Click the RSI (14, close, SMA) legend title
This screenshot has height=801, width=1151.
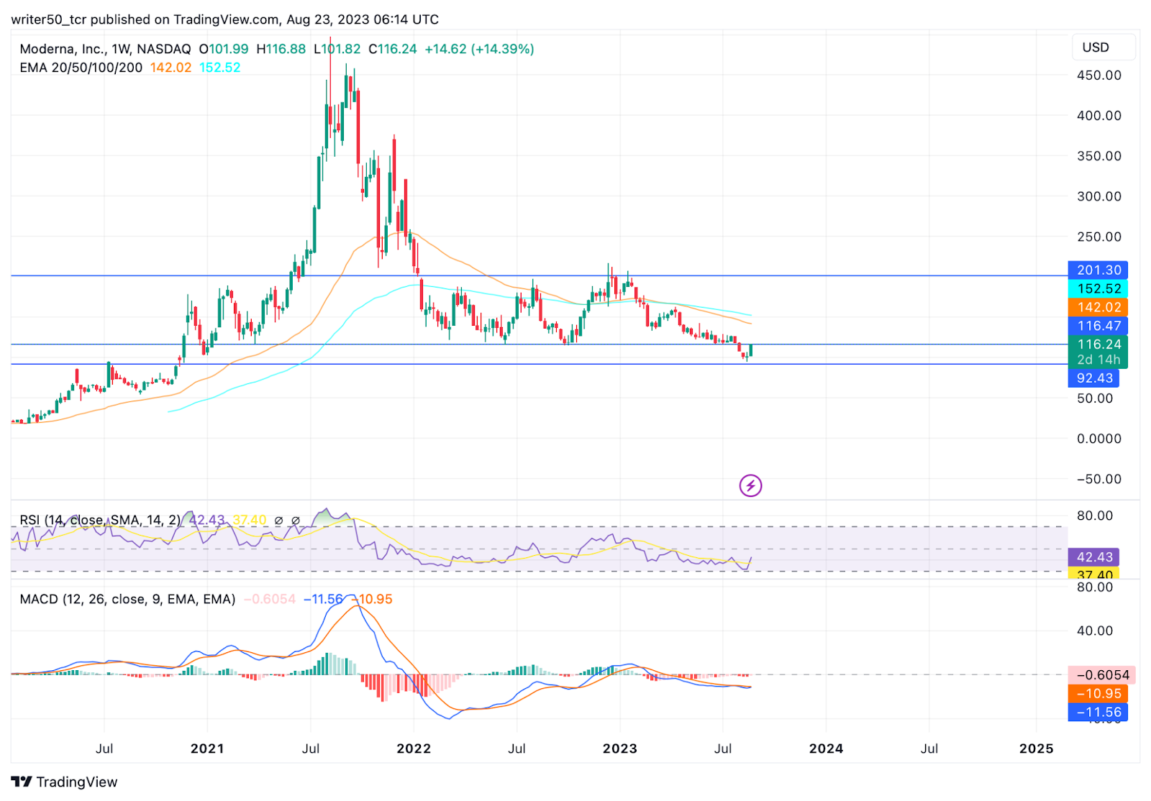[x=101, y=520]
